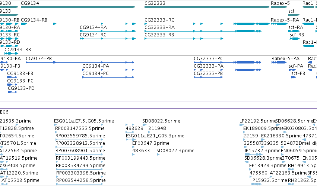Click the Rabex-5-RA transcript label
Screen dimensions: 317x186
click(285, 20)
